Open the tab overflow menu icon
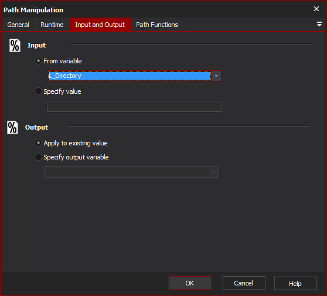This screenshot has width=327, height=296. (x=319, y=24)
